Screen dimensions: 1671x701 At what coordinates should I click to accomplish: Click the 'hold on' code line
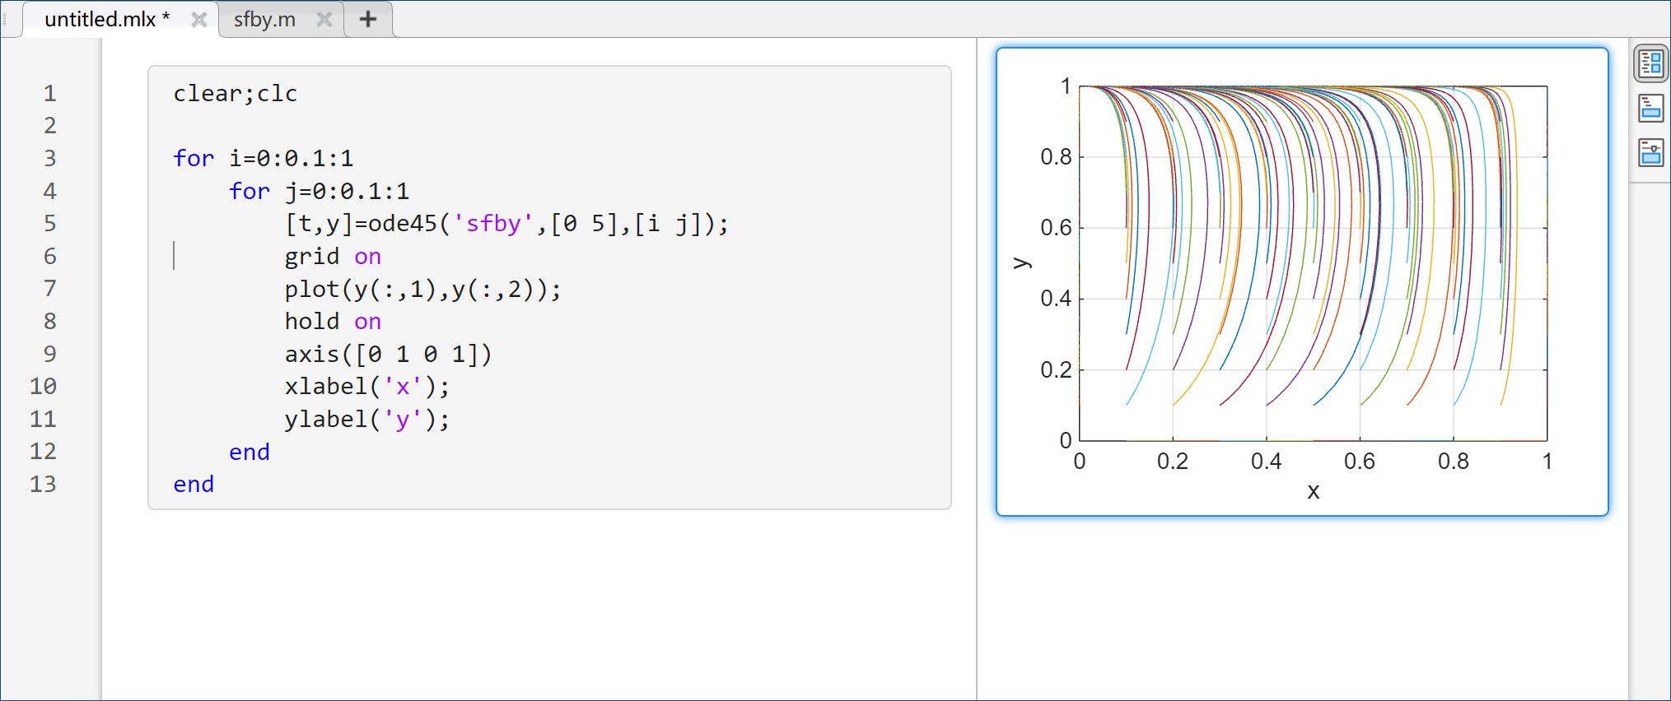tap(332, 322)
